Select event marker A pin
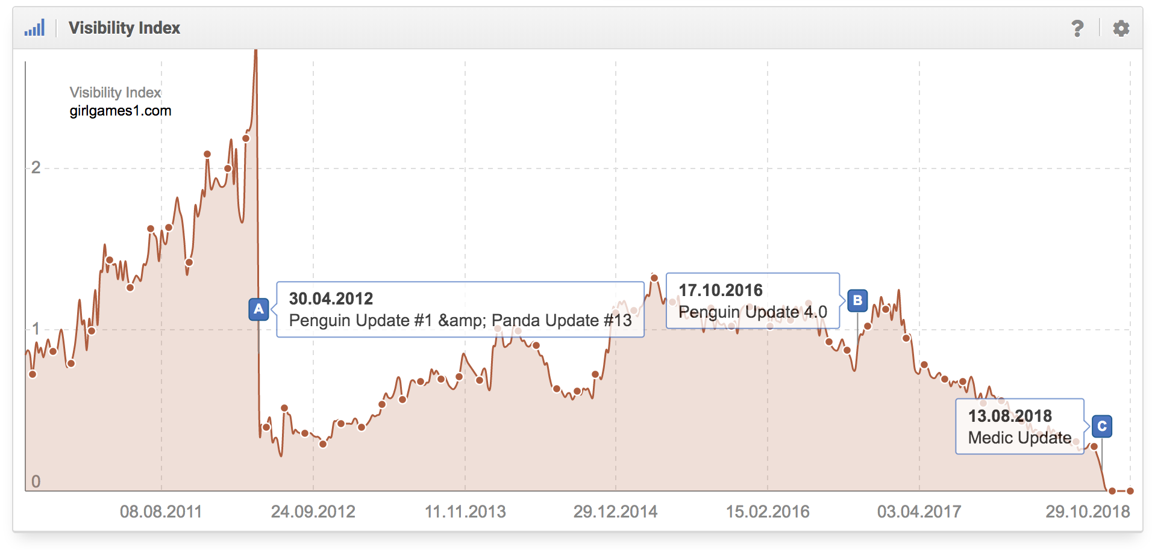 258,309
